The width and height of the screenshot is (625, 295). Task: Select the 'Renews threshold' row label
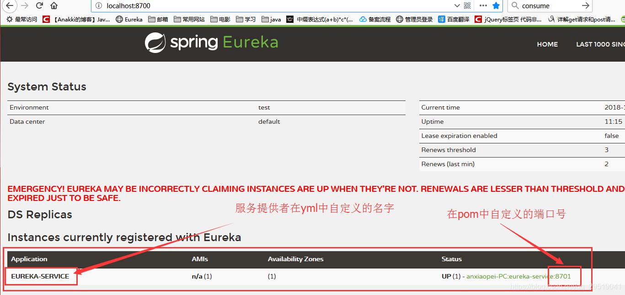coord(449,150)
